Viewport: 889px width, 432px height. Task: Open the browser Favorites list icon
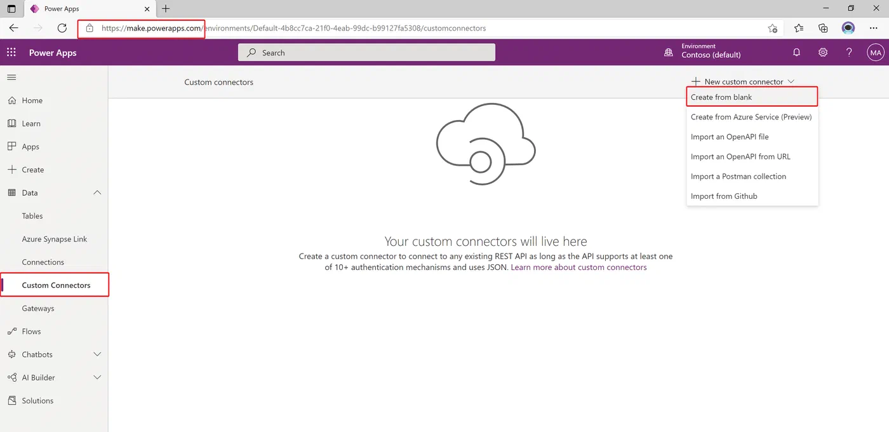(x=799, y=28)
